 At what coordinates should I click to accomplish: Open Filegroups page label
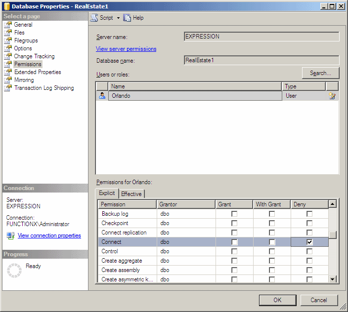[x=26, y=40]
